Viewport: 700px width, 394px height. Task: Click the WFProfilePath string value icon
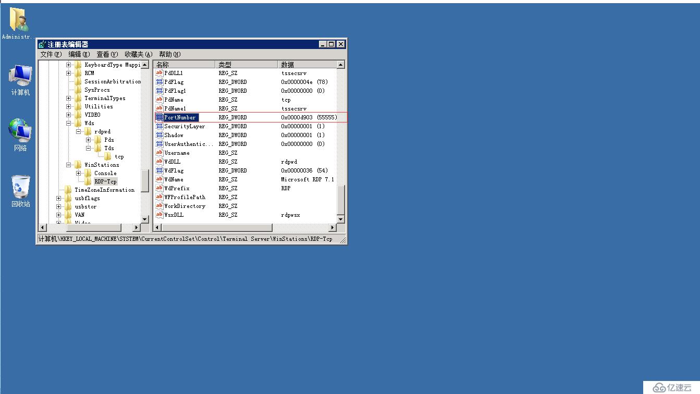159,197
